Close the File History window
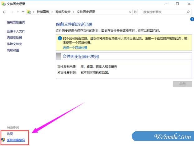 189,4
